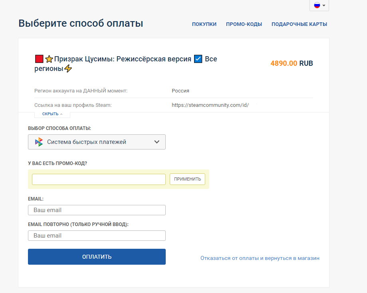Open Система быстрых платежей payment dropdown
The width and height of the screenshot is (367, 293).
coord(97,142)
